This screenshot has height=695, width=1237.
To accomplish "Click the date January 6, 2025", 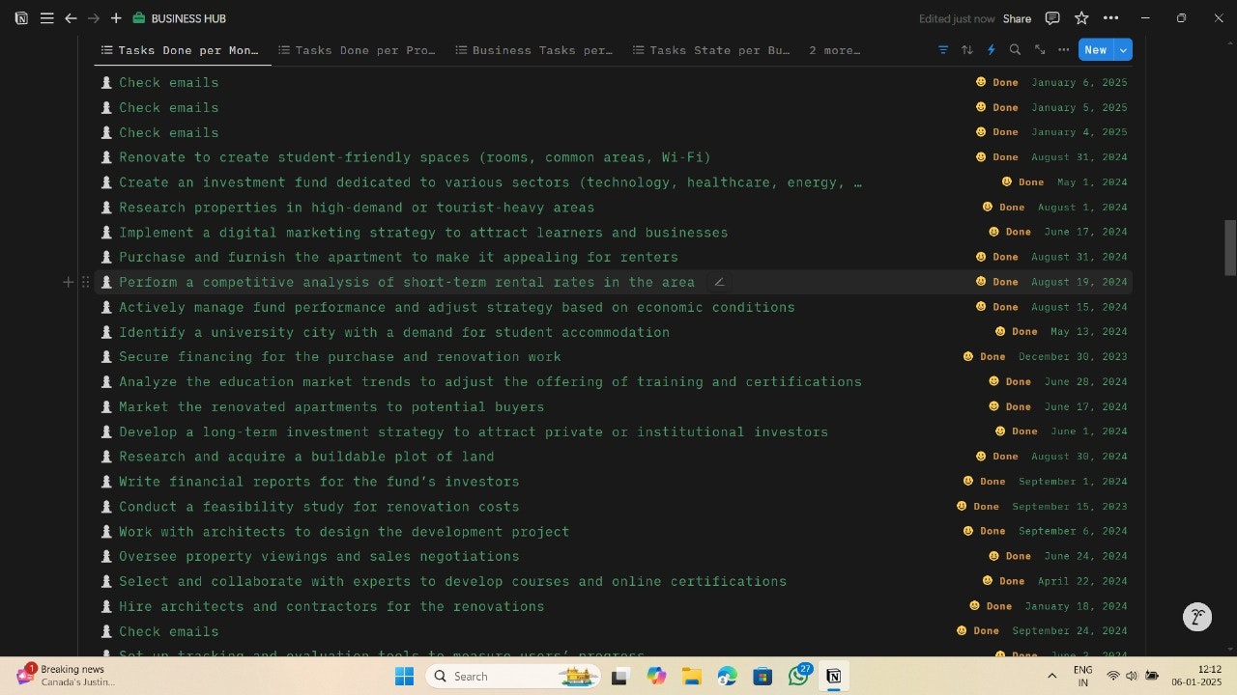I will click(1079, 83).
